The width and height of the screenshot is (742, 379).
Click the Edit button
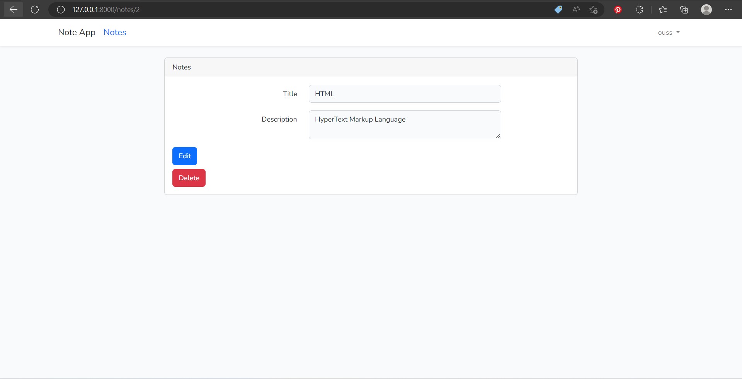pos(184,156)
